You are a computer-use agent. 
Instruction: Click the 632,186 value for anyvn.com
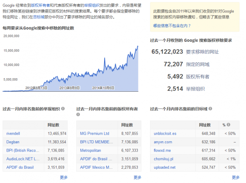209,142
